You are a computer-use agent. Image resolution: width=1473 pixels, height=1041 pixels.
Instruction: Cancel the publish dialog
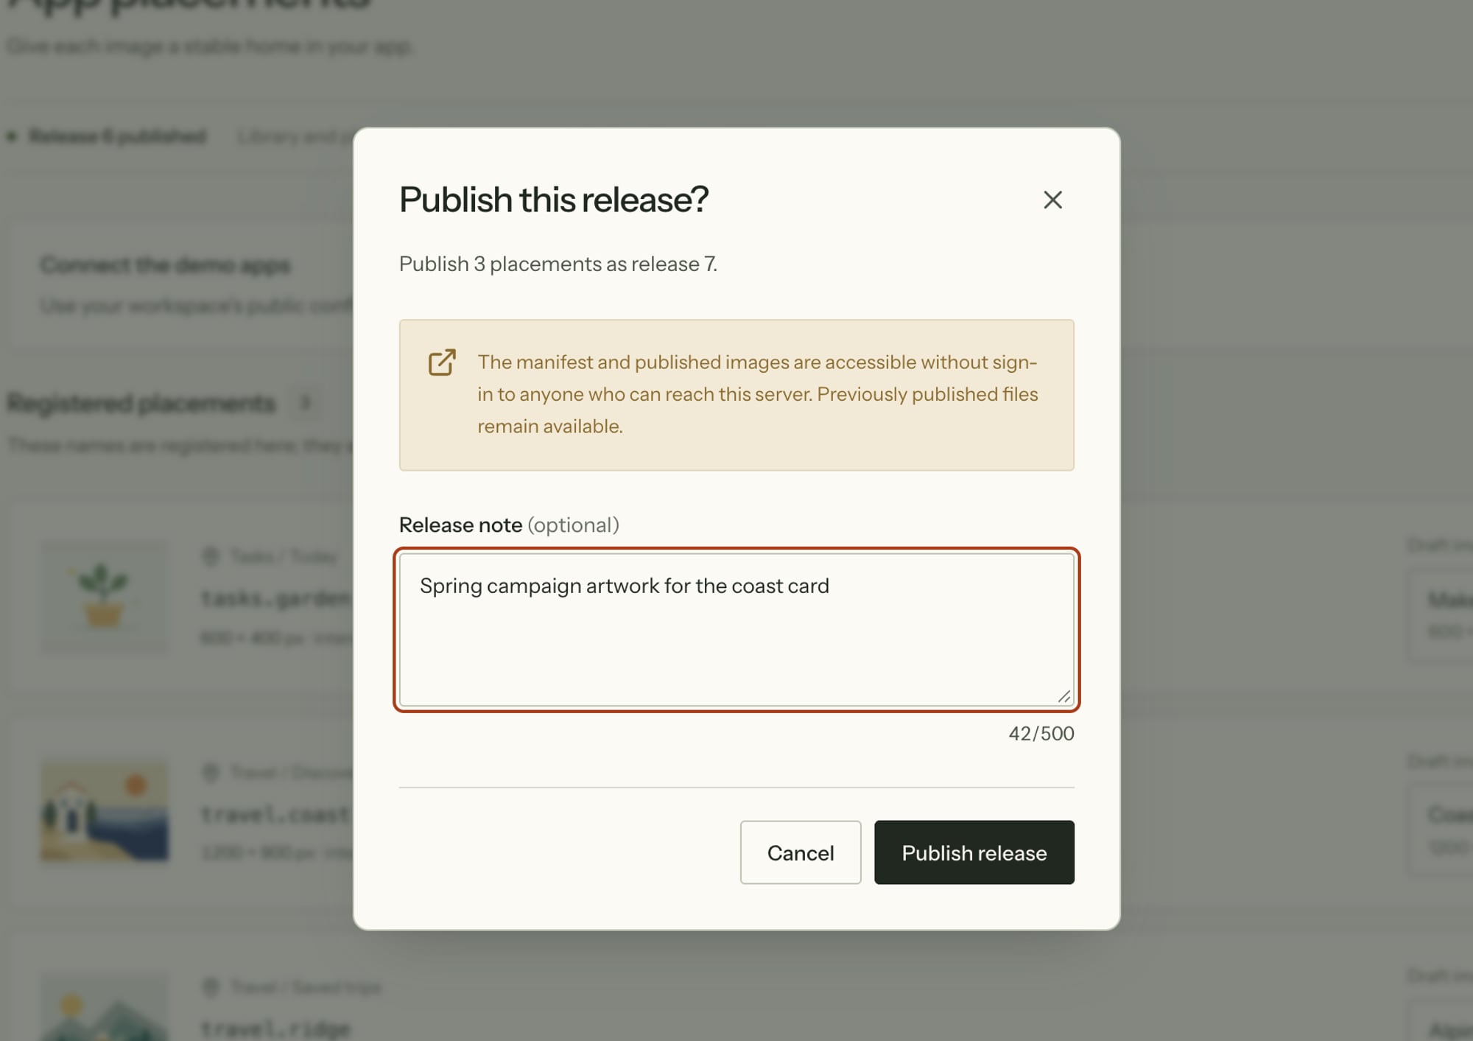(x=801, y=852)
